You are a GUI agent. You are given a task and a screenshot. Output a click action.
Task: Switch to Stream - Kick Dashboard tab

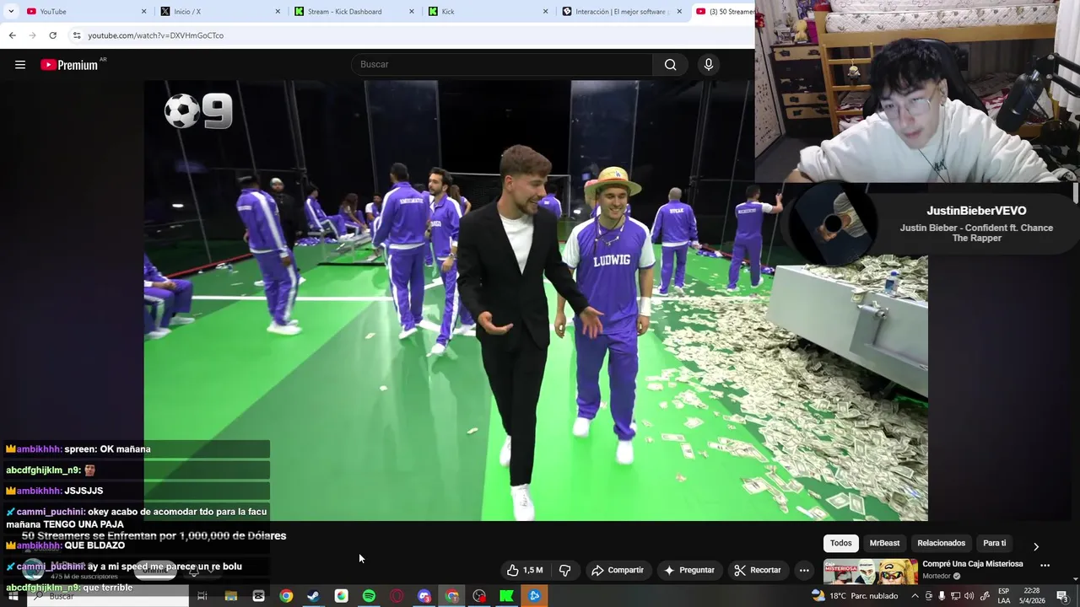click(x=353, y=12)
